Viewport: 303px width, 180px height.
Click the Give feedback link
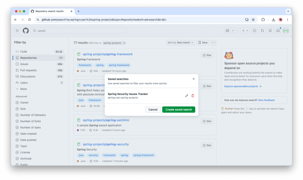tap(267, 100)
